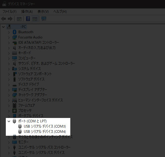Screen dimensions: 165x157
Task: Click the scan hardware changes monitor icon
Action: coord(44,19)
